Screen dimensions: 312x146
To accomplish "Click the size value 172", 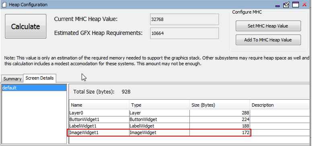I will coord(246,132).
